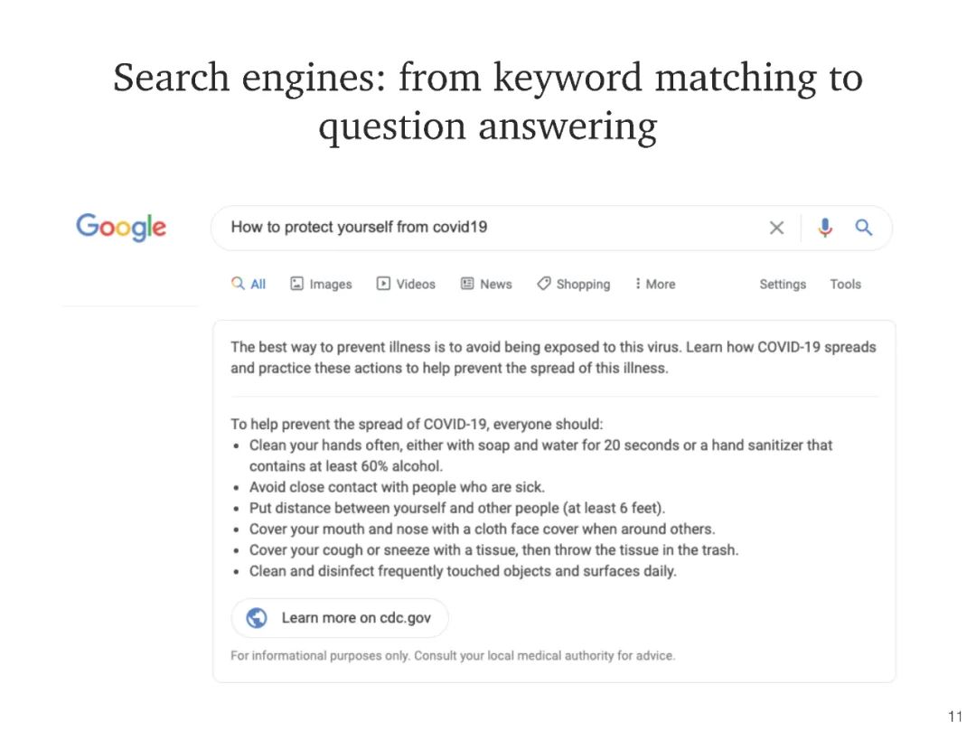The width and height of the screenshot is (976, 731).
Task: Click the slide title heading
Action: click(x=488, y=101)
